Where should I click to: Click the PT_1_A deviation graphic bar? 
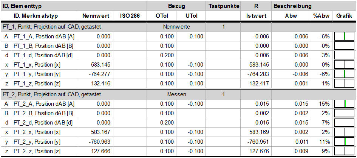(344, 36)
